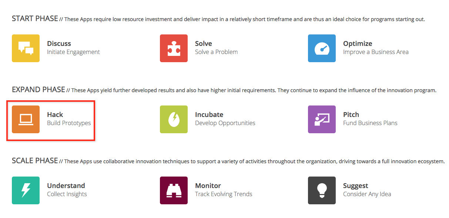Open the Solve app title
449x218 pixels.
click(x=204, y=43)
